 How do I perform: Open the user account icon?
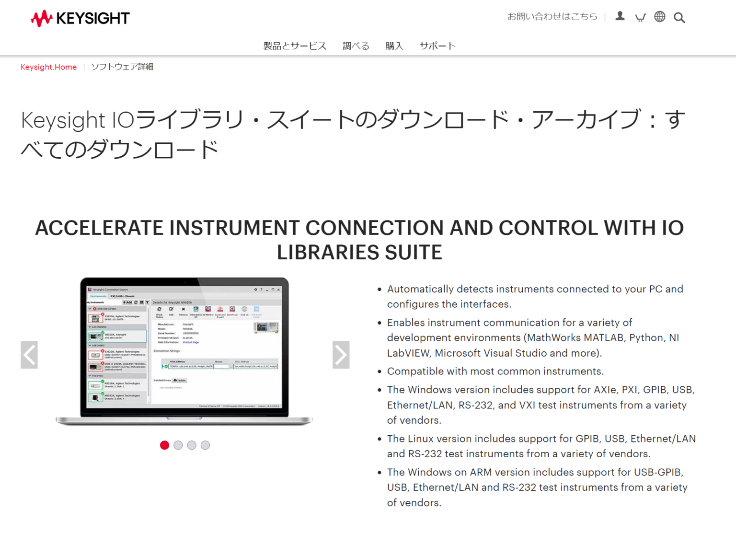(620, 16)
